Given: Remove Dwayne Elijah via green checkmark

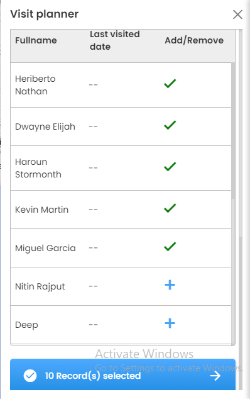Looking at the screenshot, I should [x=170, y=125].
